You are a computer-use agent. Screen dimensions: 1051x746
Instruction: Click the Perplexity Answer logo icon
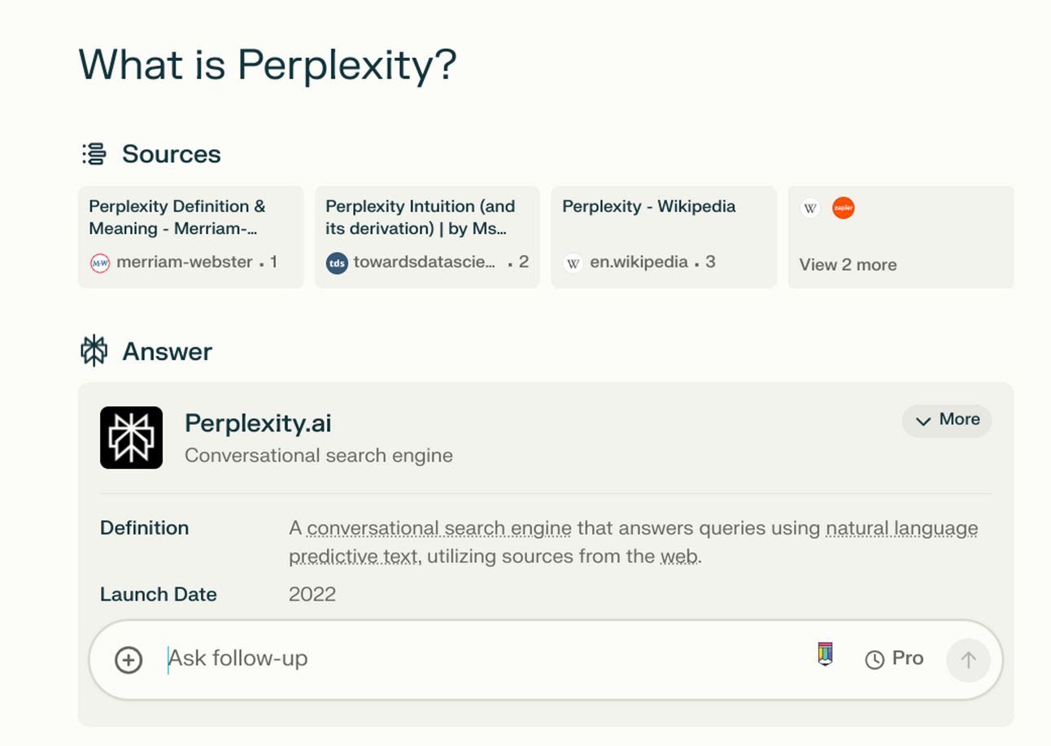[x=94, y=351]
